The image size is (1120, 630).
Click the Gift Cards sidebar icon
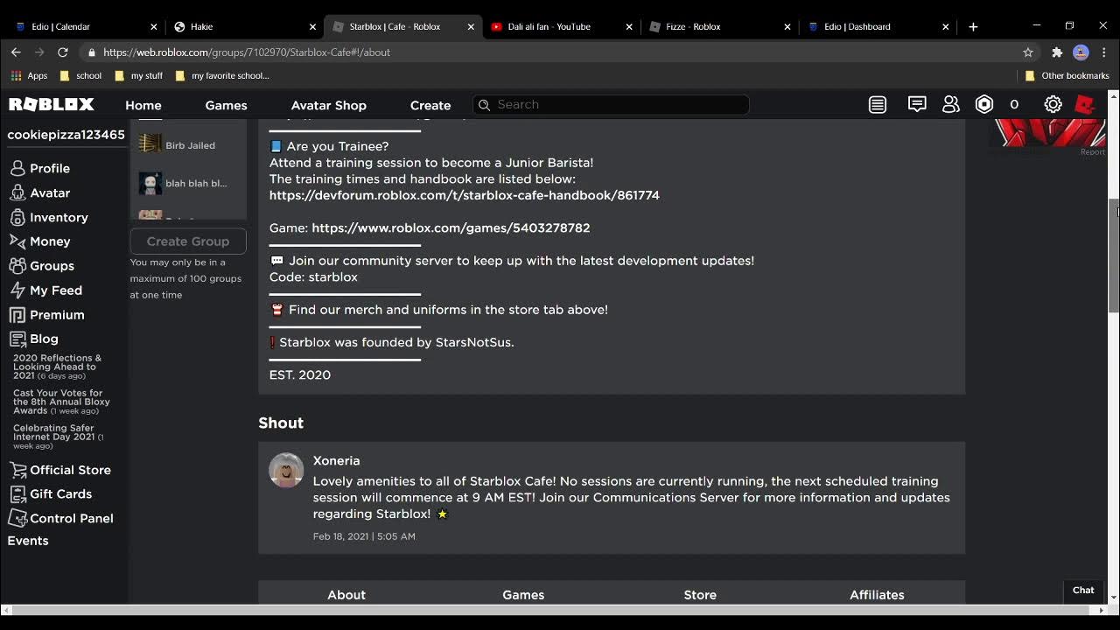[17, 493]
